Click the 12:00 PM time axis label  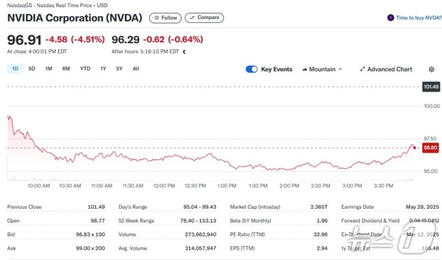coord(164,185)
